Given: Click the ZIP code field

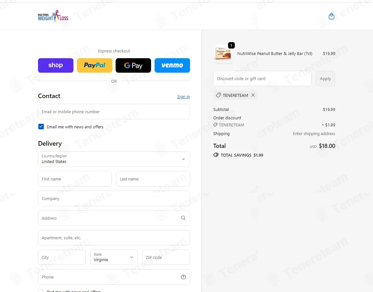Looking at the screenshot, I should pyautogui.click(x=166, y=257).
